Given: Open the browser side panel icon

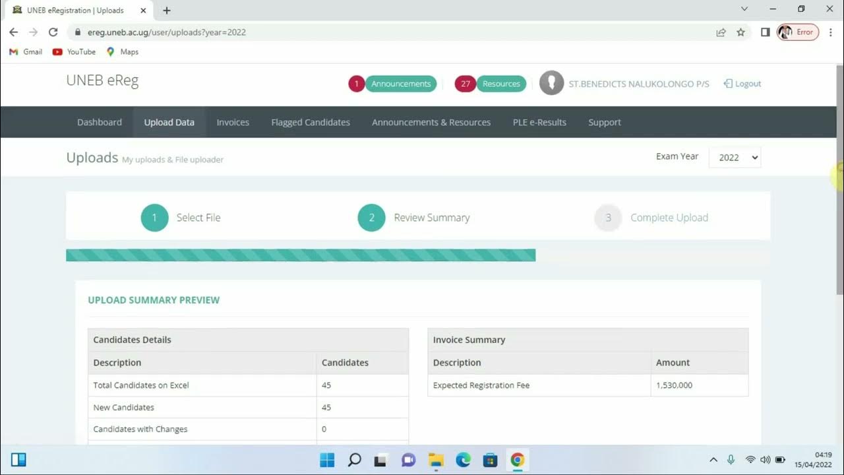Looking at the screenshot, I should [765, 32].
